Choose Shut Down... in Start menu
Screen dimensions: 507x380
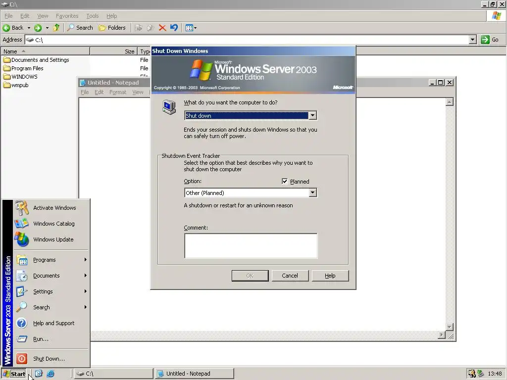[51, 359]
